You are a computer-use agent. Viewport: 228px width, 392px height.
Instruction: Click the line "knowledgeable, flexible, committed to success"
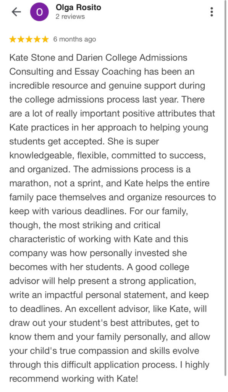point(108,156)
